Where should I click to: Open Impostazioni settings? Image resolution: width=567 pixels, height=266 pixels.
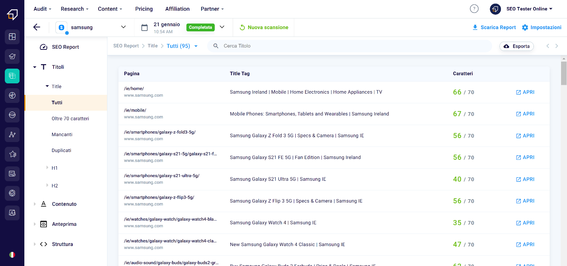(x=542, y=27)
